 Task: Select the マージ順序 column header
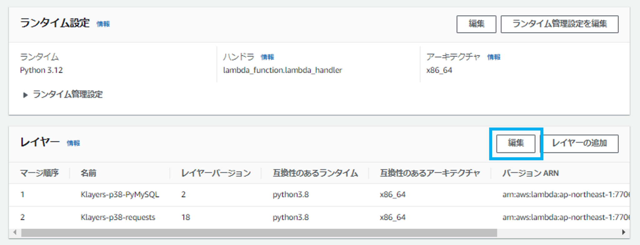pyautogui.click(x=39, y=173)
